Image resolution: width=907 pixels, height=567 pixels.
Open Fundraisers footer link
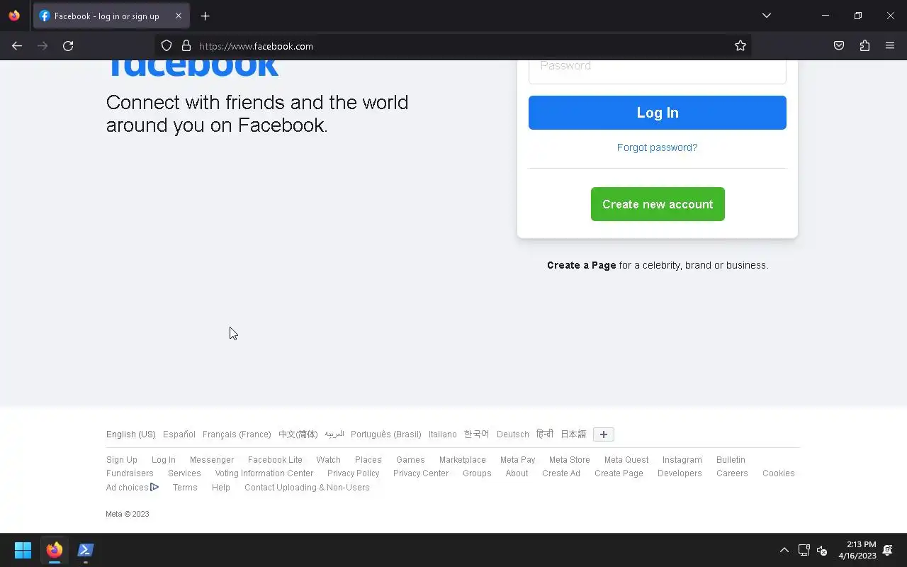130,473
